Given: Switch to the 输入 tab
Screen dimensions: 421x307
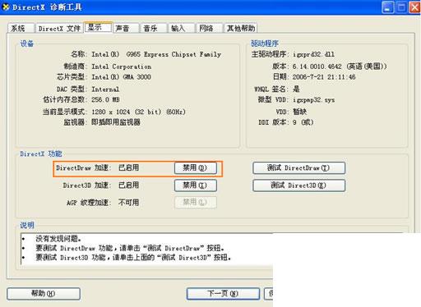Looking at the screenshot, I should tap(181, 29).
